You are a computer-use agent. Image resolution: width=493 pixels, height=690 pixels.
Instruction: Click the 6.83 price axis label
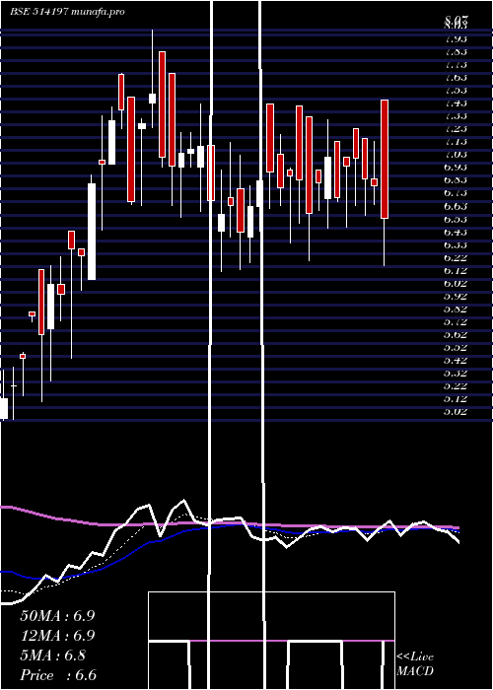(456, 180)
